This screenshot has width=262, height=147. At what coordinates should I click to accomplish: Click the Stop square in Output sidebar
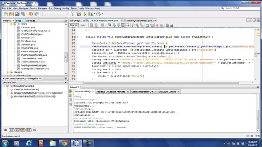coord(71,100)
